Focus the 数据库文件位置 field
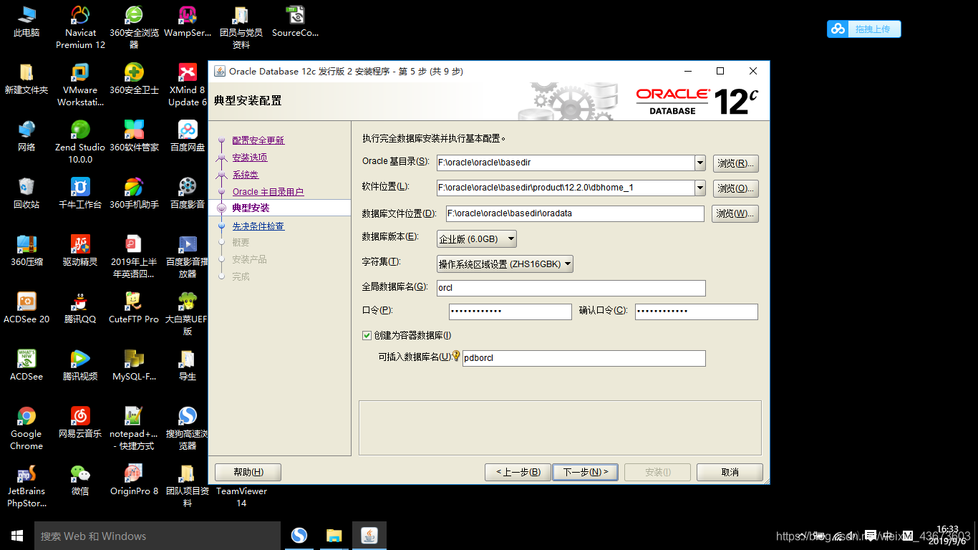Screen dimensions: 978x550 click(575, 213)
